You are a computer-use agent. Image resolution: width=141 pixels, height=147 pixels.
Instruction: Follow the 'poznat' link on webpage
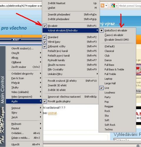tap(52, 113)
